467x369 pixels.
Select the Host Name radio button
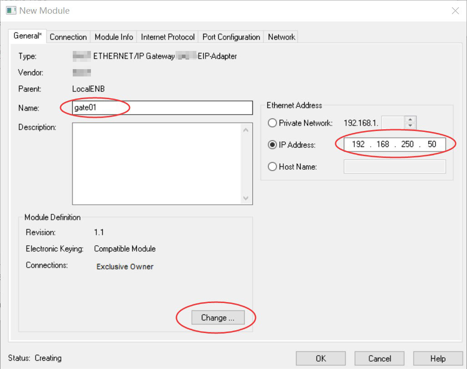click(272, 167)
